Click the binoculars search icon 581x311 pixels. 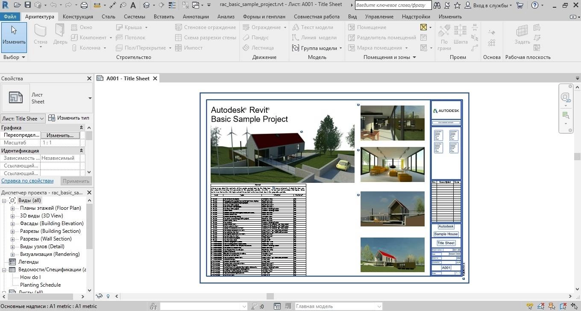point(438,5)
